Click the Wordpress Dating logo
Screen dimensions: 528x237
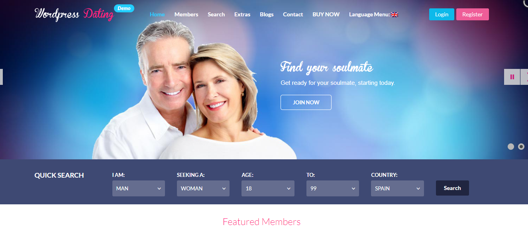click(74, 14)
